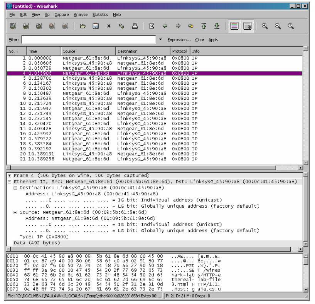Start a new live capture
315x304 pixels.
coord(39,26)
